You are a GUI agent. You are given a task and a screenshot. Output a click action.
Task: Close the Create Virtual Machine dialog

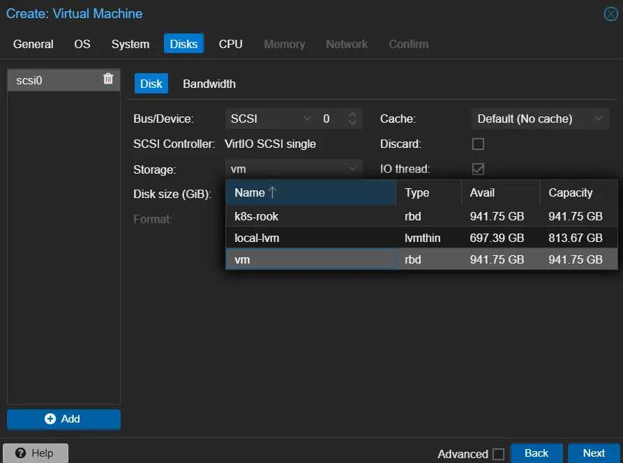click(x=610, y=14)
